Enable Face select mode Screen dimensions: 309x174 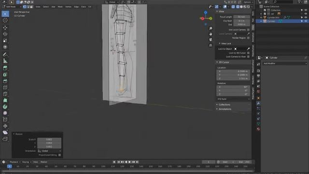[31, 7]
